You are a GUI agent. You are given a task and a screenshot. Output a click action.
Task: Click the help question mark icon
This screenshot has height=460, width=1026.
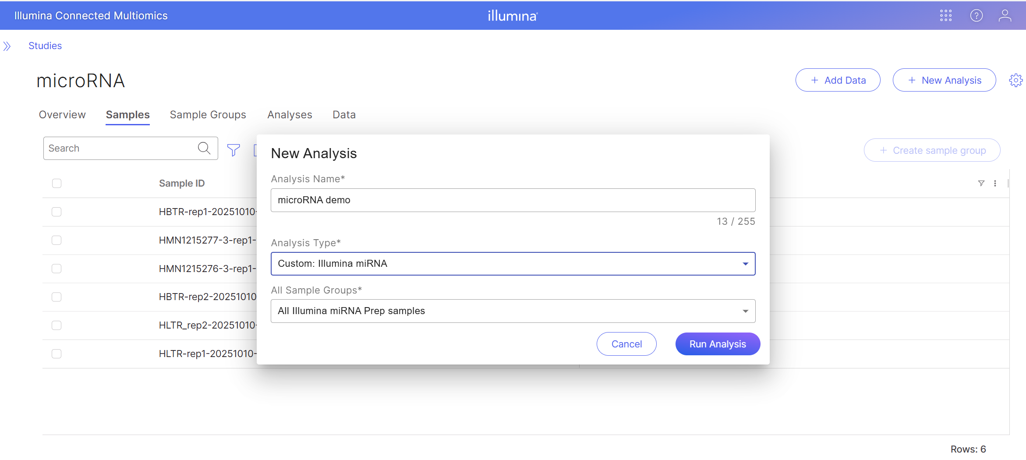(x=976, y=16)
